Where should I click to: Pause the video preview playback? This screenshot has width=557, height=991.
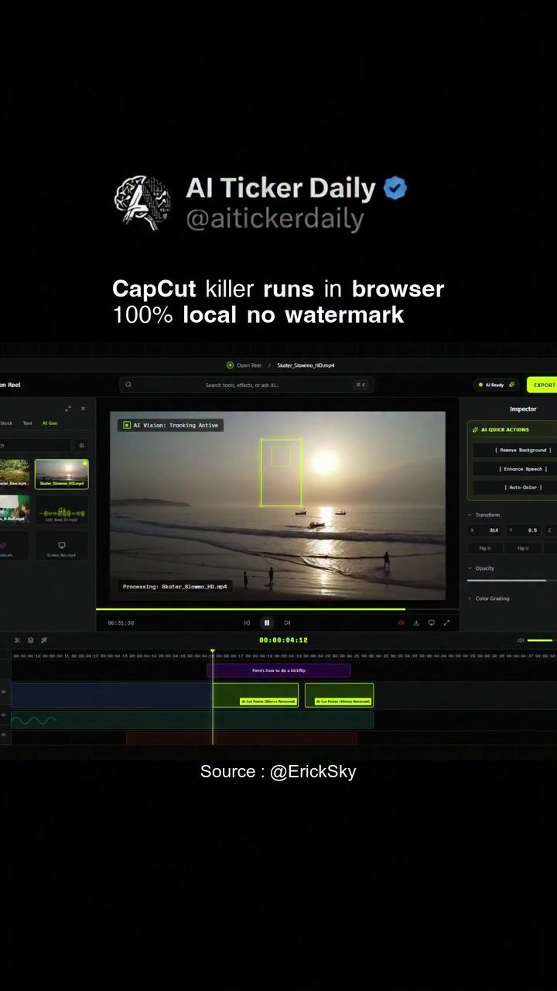click(267, 622)
